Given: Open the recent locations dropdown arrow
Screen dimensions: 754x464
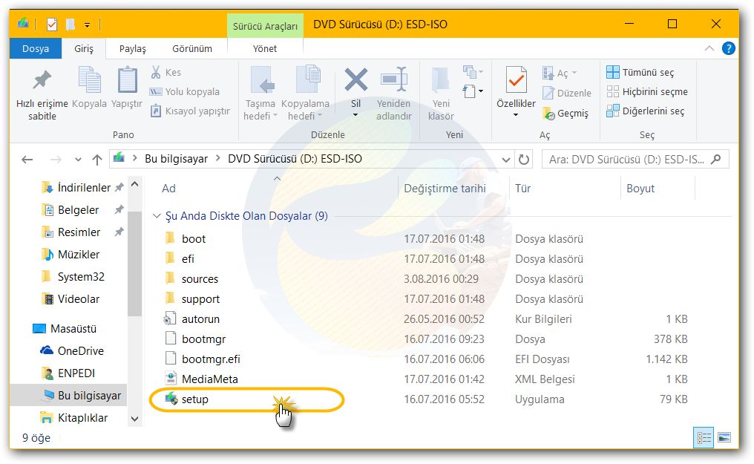Looking at the screenshot, I should pyautogui.click(x=79, y=159).
